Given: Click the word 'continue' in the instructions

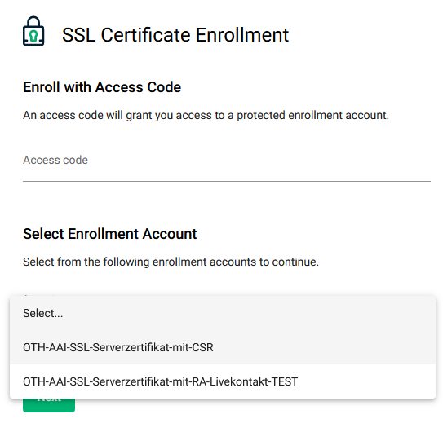Looking at the screenshot, I should click(x=294, y=262).
